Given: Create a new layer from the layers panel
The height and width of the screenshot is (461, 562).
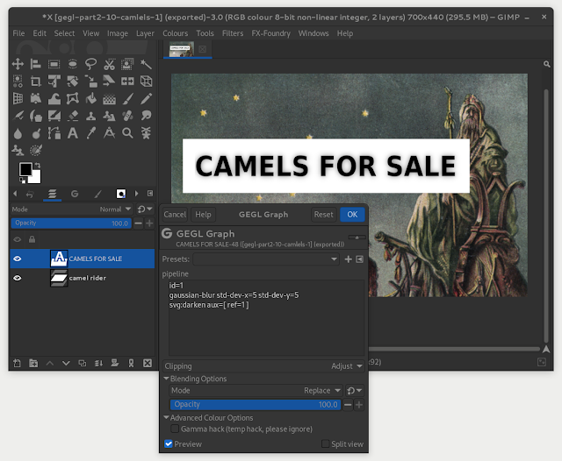Looking at the screenshot, I should (x=17, y=364).
